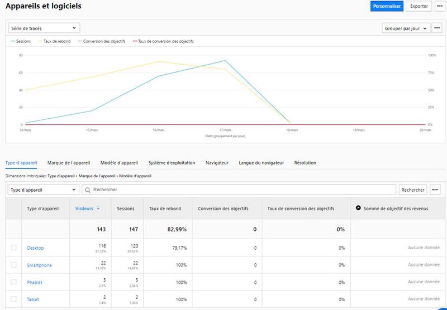Click icon beside Somme de objectif des revenus
The image size is (447, 310).
pyautogui.click(x=358, y=209)
